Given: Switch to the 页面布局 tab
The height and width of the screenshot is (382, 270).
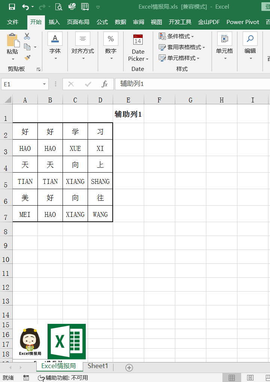Looking at the screenshot, I should pos(78,22).
